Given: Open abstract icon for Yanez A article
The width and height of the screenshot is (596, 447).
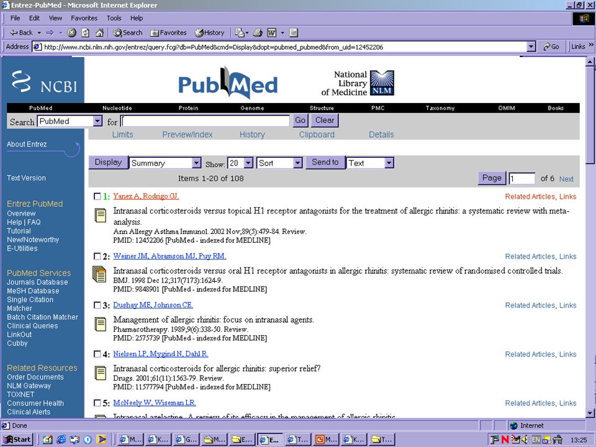Looking at the screenshot, I should (x=101, y=215).
